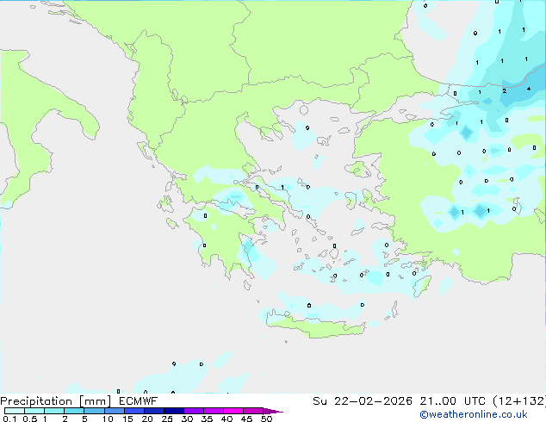546x422 pixels.
Task: Select the legend label "15"
Action: (127, 419)
